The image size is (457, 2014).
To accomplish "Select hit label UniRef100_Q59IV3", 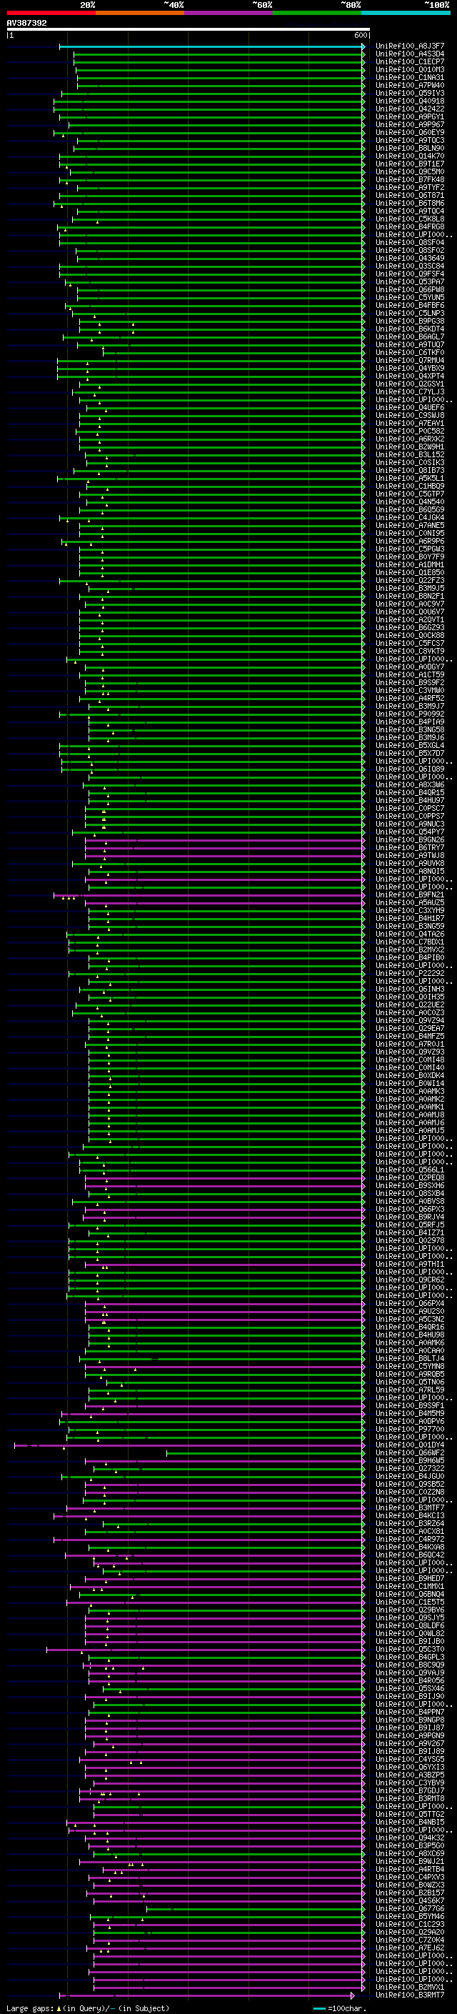I will point(410,93).
